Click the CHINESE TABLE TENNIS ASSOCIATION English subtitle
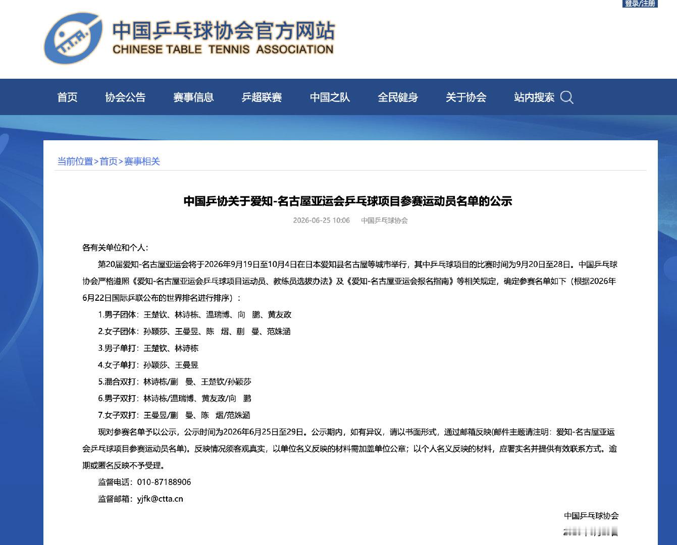677x545 pixels. click(223, 49)
